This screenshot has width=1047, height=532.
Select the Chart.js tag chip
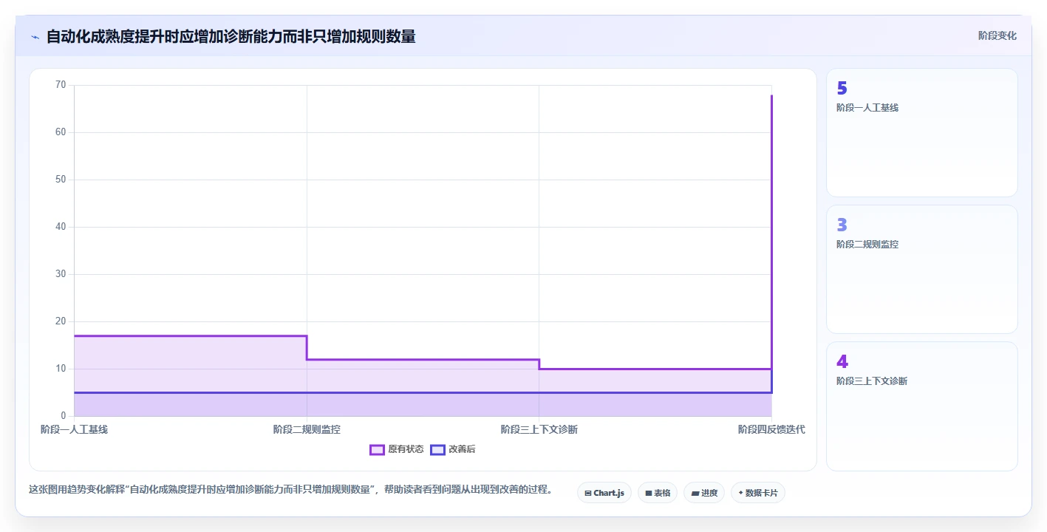pyautogui.click(x=604, y=493)
